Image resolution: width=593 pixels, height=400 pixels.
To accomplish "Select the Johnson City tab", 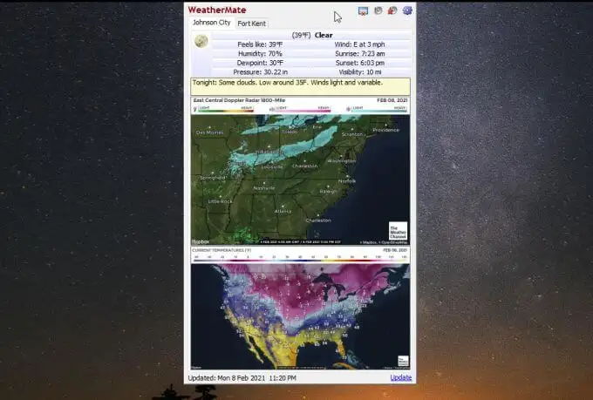I will click(211, 23).
